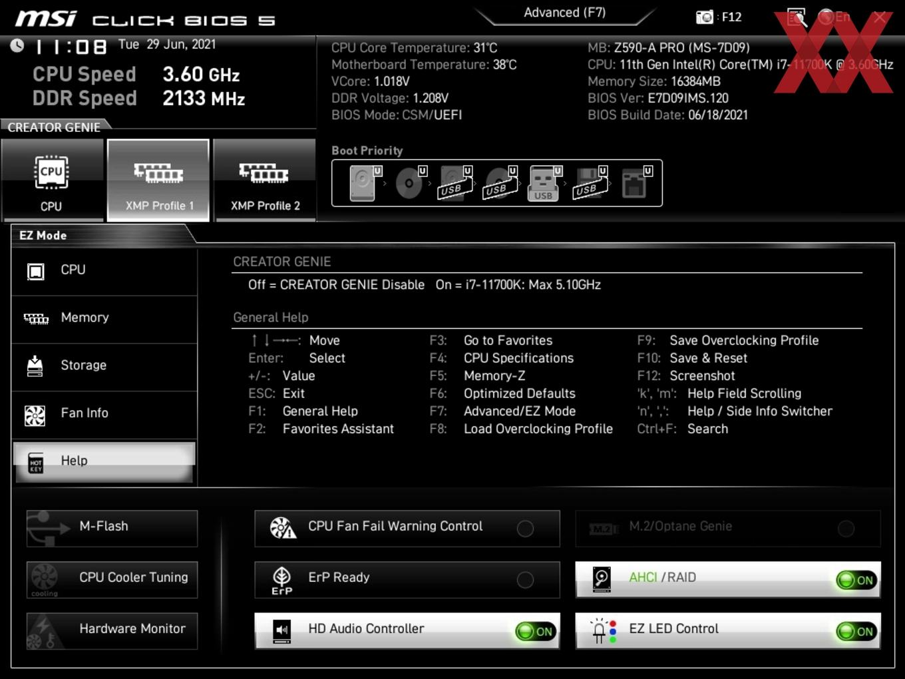Image resolution: width=905 pixels, height=679 pixels.
Task: Click the CPU chip icon in sidebar
Action: [35, 271]
